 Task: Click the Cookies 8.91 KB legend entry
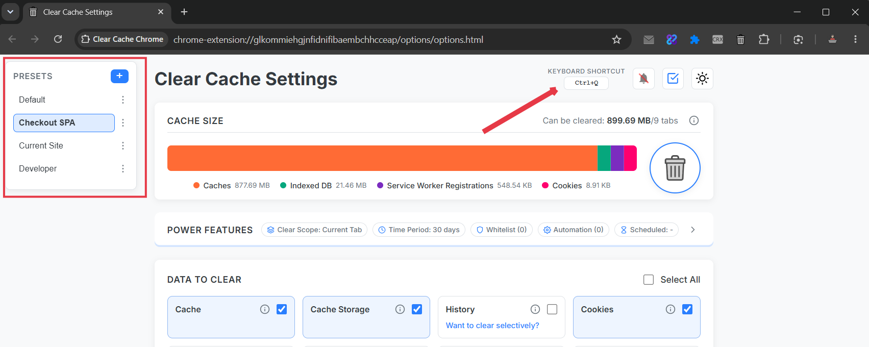click(576, 186)
